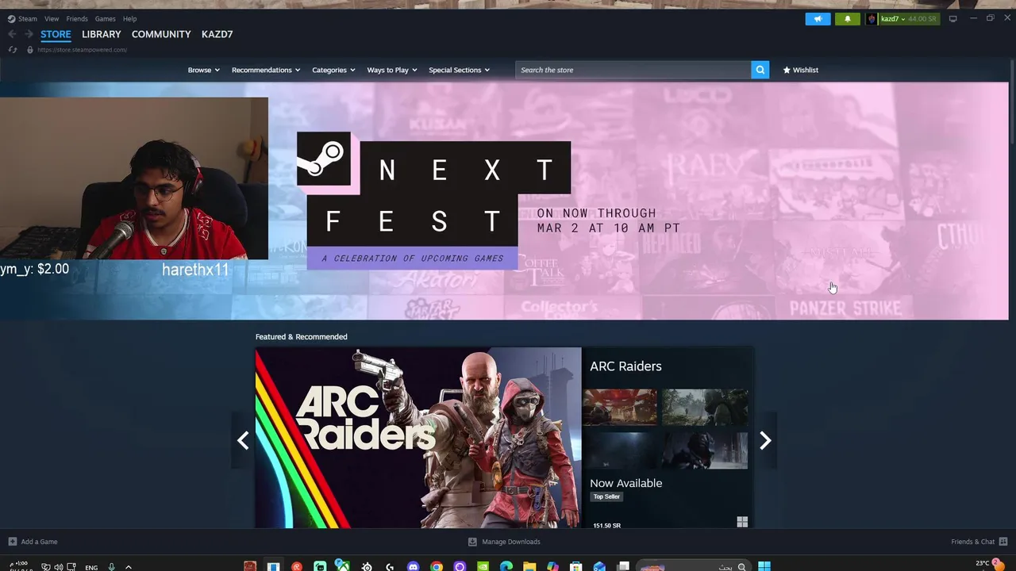Open Discord from the taskbar
Viewport: 1016px width, 571px height.
[x=413, y=566]
